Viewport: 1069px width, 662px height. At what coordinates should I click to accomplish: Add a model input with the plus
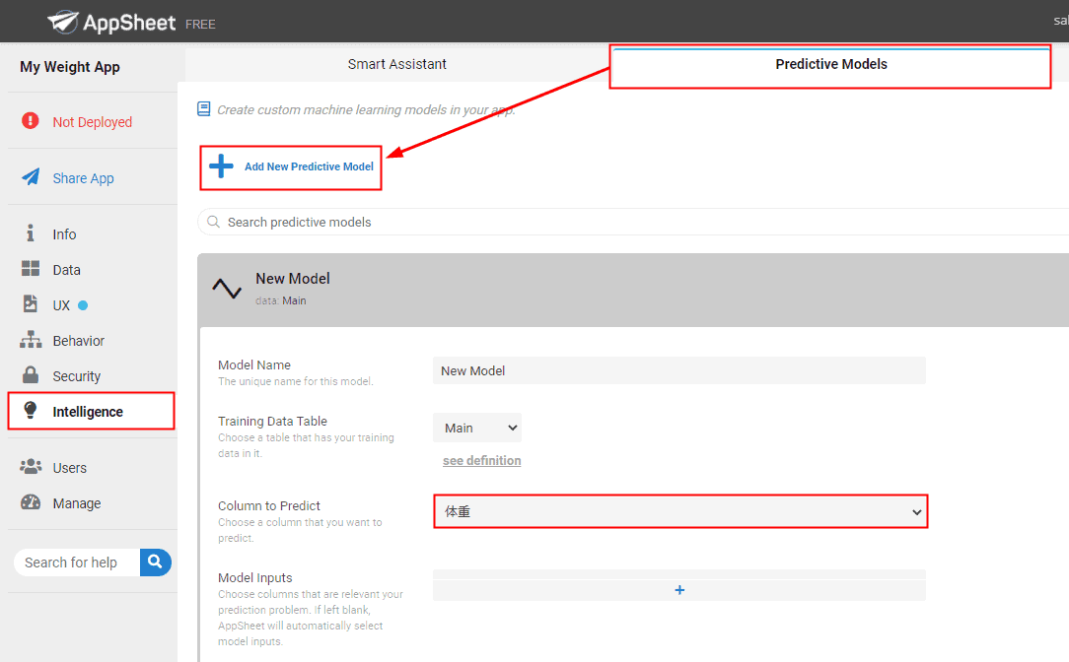[x=679, y=590]
